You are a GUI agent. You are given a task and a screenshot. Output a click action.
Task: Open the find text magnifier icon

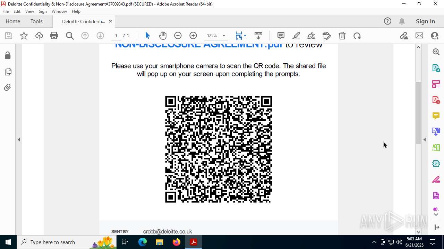70,36
